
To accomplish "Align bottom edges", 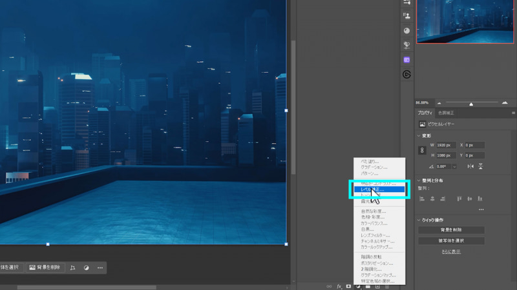I will click(480, 198).
